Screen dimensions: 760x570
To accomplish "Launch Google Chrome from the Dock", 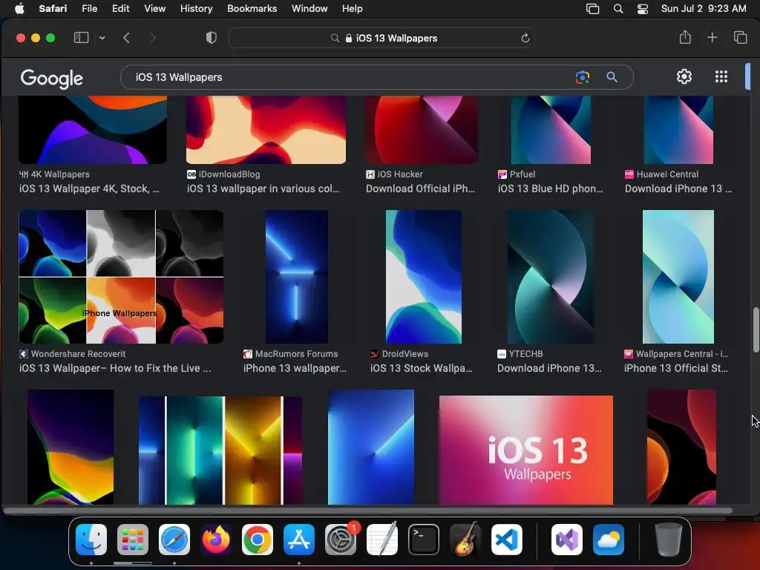I will (x=258, y=540).
